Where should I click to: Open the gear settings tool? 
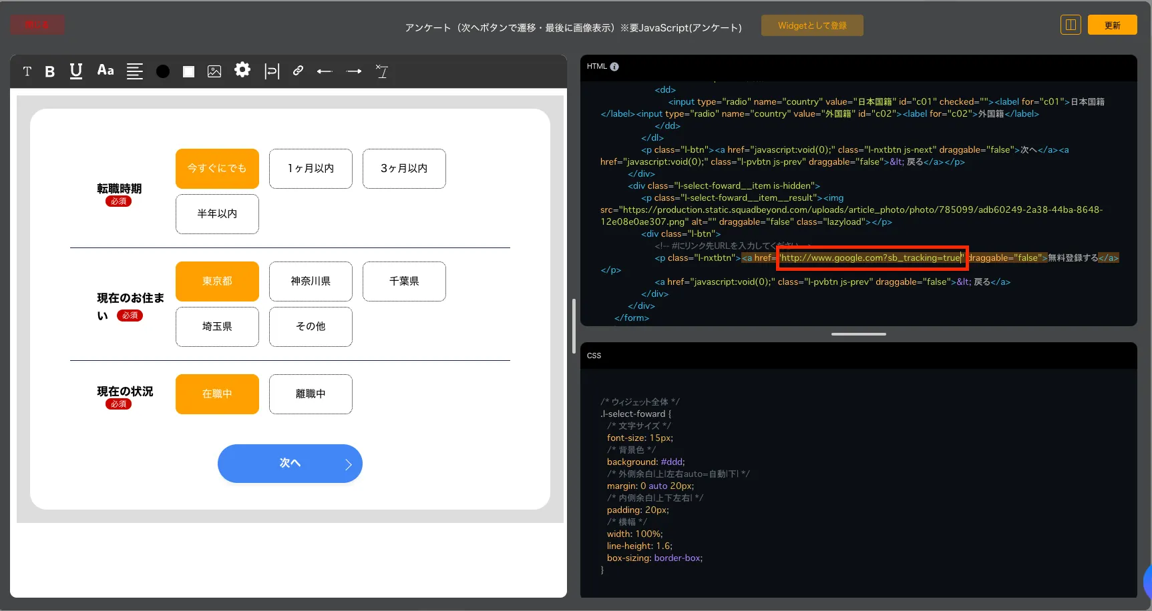pyautogui.click(x=242, y=70)
